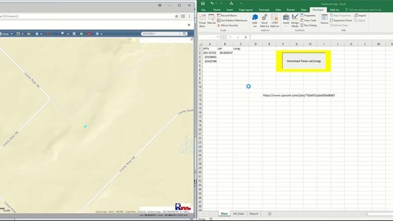The width and height of the screenshot is (393, 221).
Task: Open the Macros dialog
Action: pos(211,19)
